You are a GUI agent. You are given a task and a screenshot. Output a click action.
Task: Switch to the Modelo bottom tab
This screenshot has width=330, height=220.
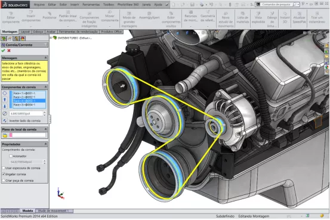[x=27, y=210]
